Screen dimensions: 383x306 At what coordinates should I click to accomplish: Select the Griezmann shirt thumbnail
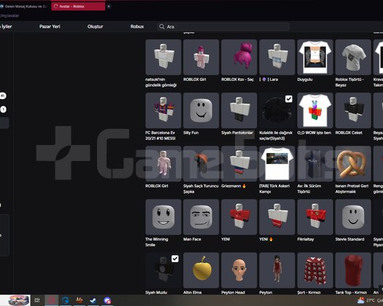pos(239,164)
